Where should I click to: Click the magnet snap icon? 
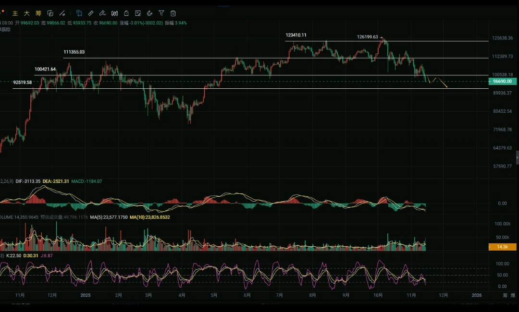click(149, 13)
